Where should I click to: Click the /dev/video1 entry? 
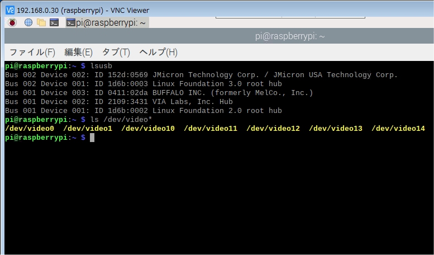coord(88,128)
